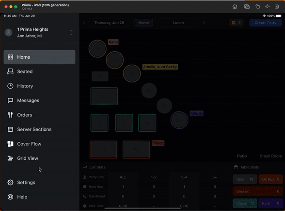Open the notifications badge showing 1
The width and height of the screenshot is (285, 211).
pyautogui.click(x=237, y=23)
